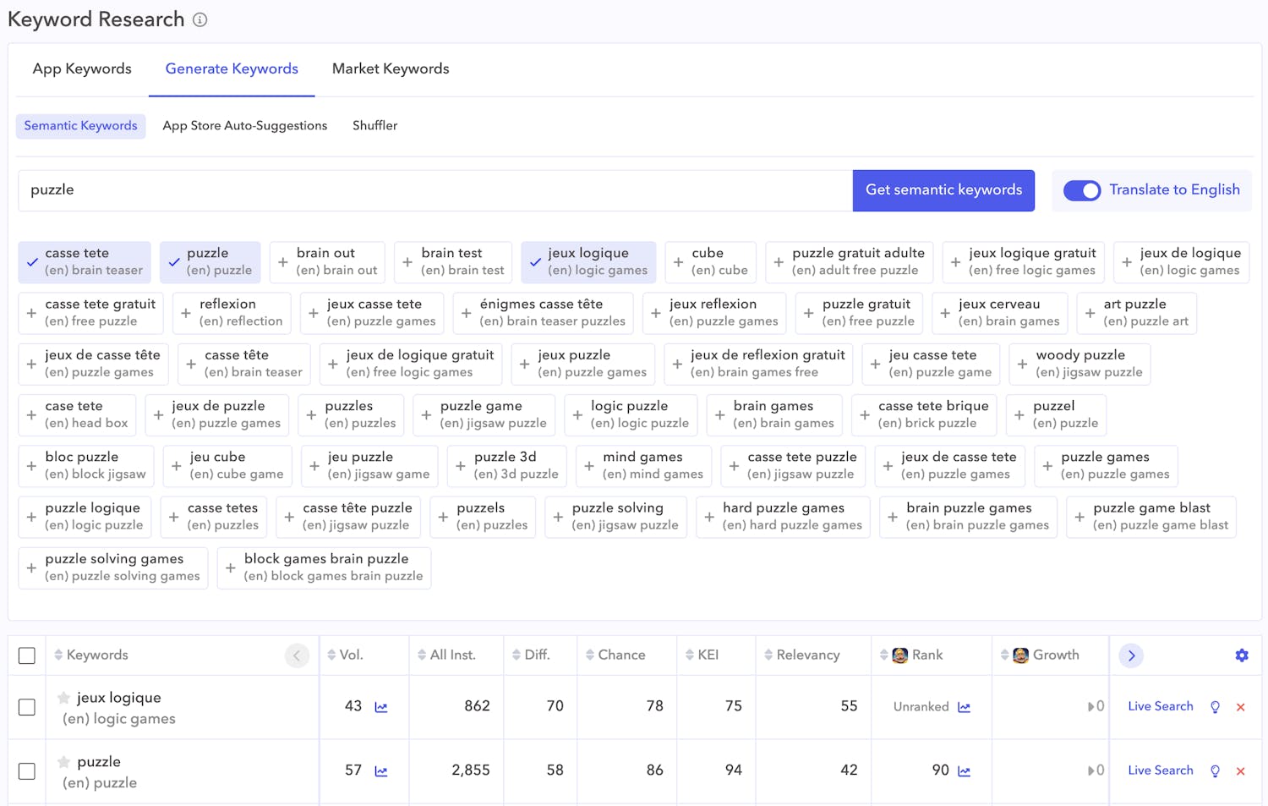Open the App Store Auto-Suggestions tab
1268x806 pixels.
tap(245, 125)
